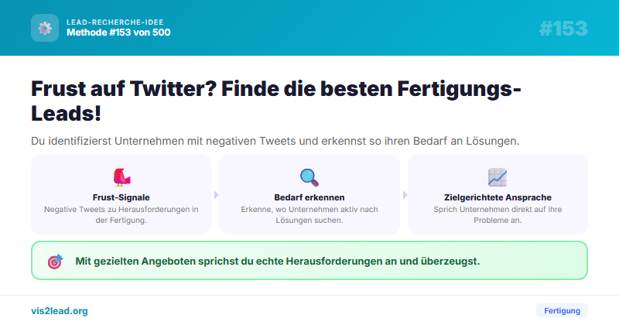
Task: Click the gear icon in the header
Action: [45, 28]
